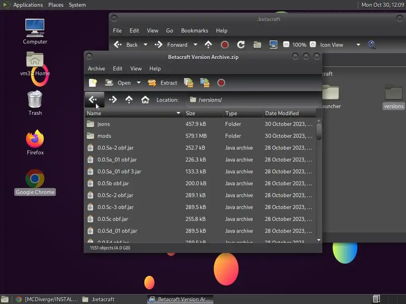Open the Help menu in archive manager
The width and height of the screenshot is (406, 304).
click(155, 68)
